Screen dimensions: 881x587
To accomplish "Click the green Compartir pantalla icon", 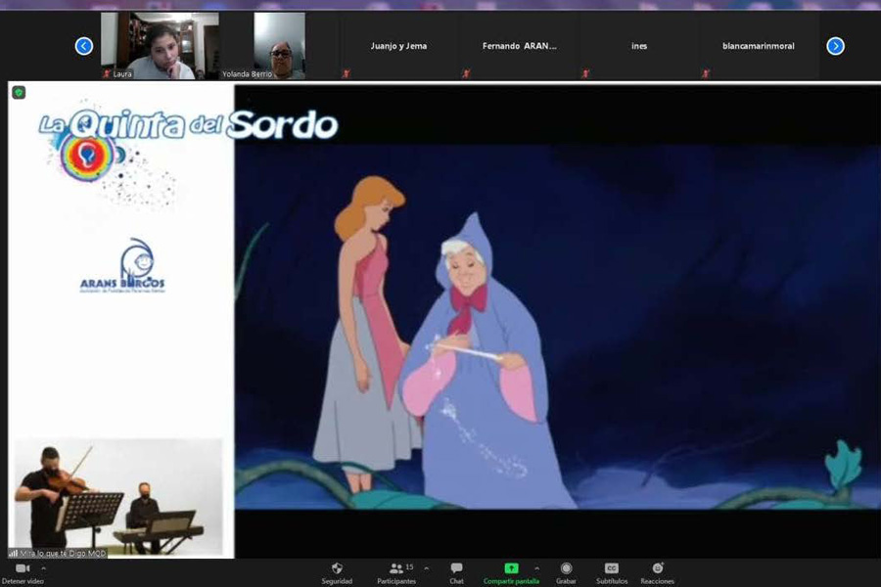I will pos(511,568).
